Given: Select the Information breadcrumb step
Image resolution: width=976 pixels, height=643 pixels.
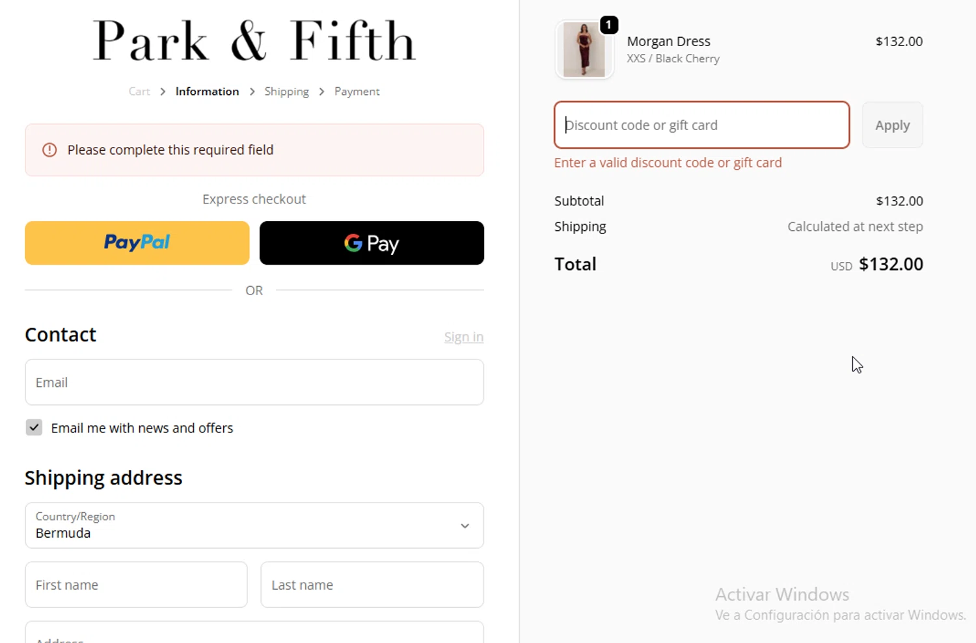Looking at the screenshot, I should pos(207,92).
